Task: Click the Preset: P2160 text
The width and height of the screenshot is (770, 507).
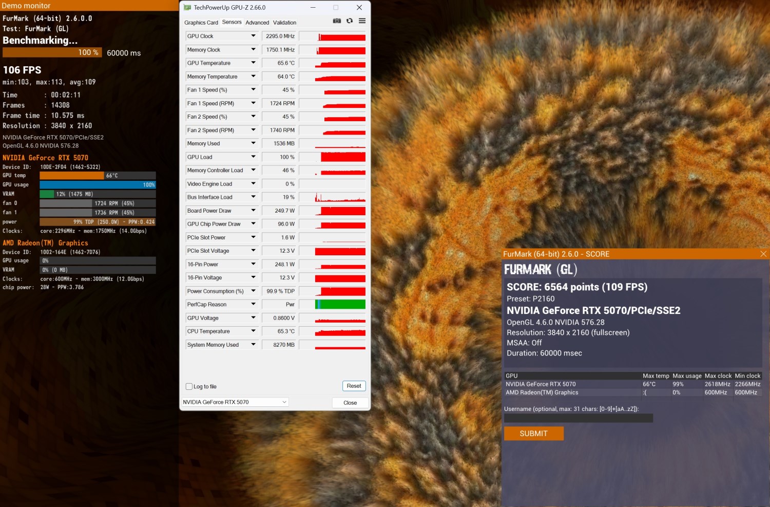Action: pyautogui.click(x=531, y=299)
